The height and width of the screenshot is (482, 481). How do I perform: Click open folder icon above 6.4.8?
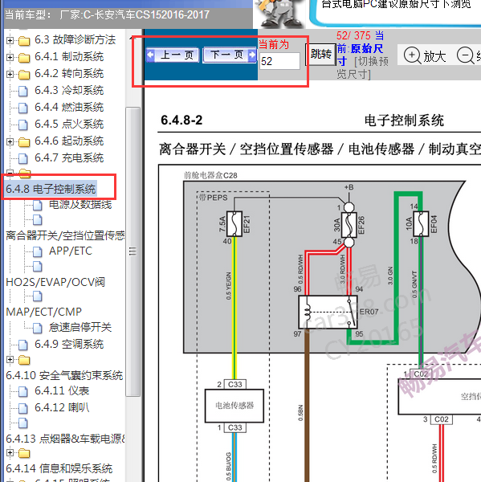[25, 174]
